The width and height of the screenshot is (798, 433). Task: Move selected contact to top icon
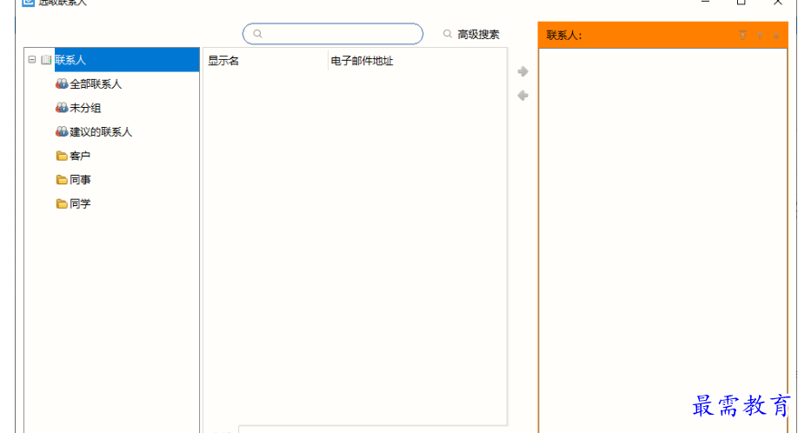click(x=743, y=35)
